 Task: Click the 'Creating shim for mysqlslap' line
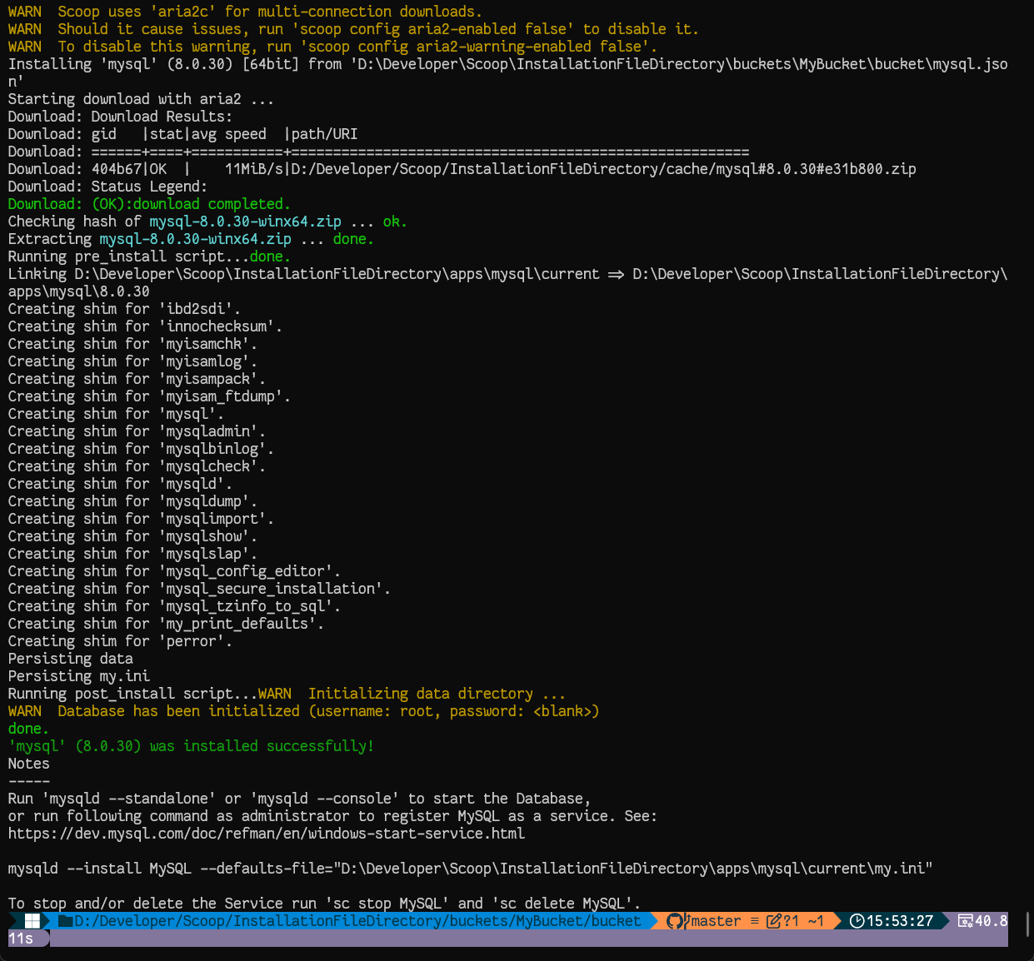tap(132, 553)
